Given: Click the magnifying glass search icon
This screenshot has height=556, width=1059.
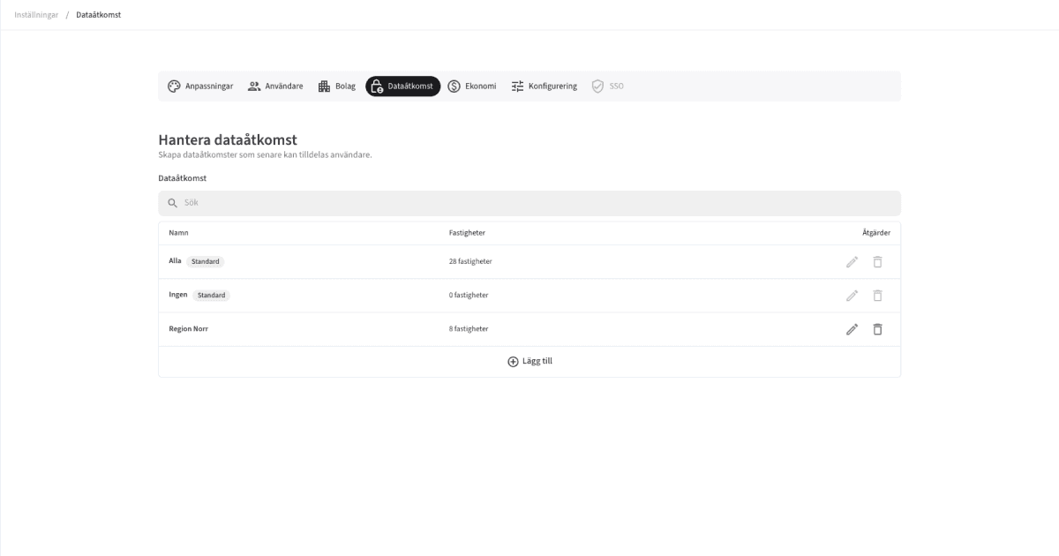Looking at the screenshot, I should point(171,202).
